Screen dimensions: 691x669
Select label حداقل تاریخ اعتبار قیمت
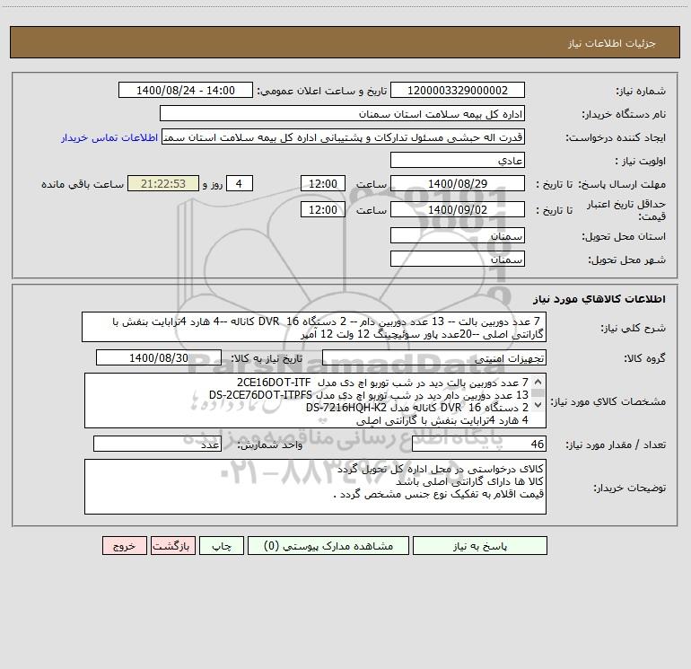tap(625, 210)
